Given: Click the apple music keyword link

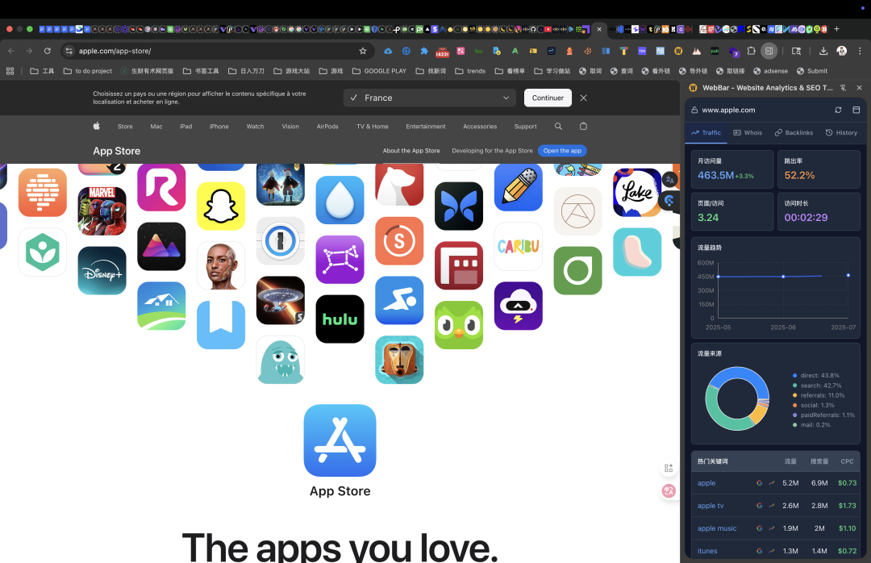Looking at the screenshot, I should coord(717,528).
